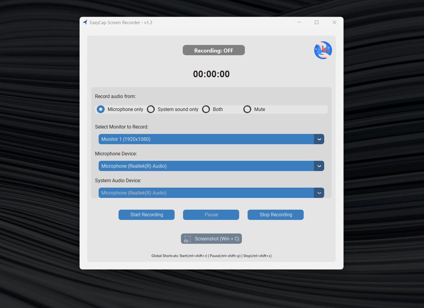Viewport: 424px width, 308px height.
Task: Open the Select Monitor to Record dropdown
Action: point(211,139)
